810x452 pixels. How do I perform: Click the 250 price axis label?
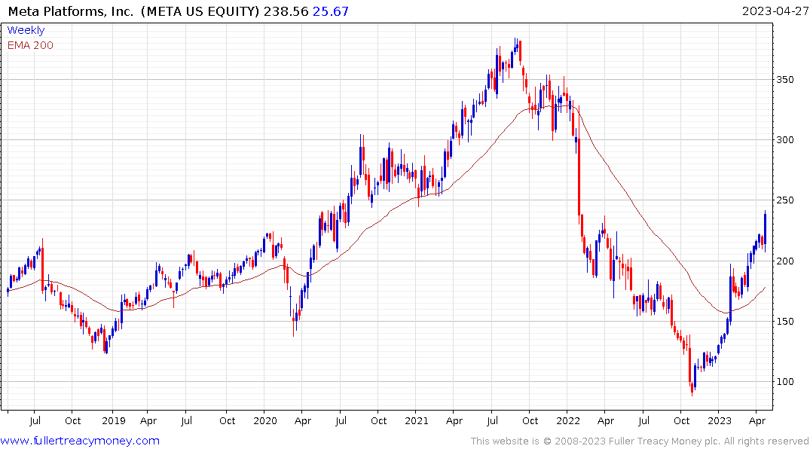[x=785, y=200]
